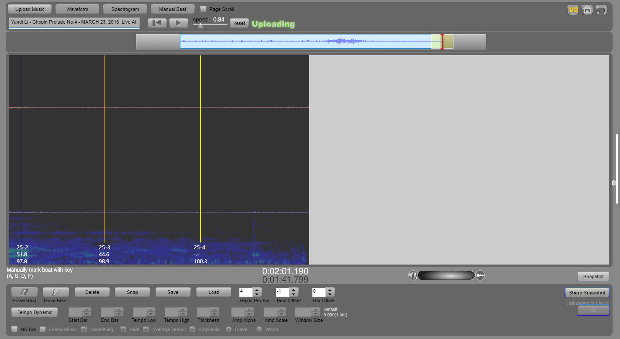Toggle fullscreen with the expand icon
620x339 pixels.
point(602,10)
